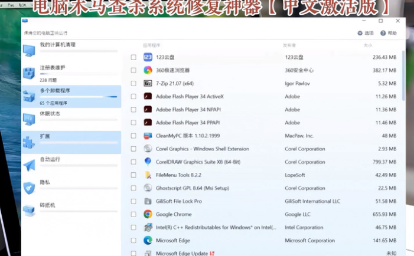This screenshot has width=414, height=256.
Task: Sort list by 大小 column header
Action: click(x=368, y=45)
